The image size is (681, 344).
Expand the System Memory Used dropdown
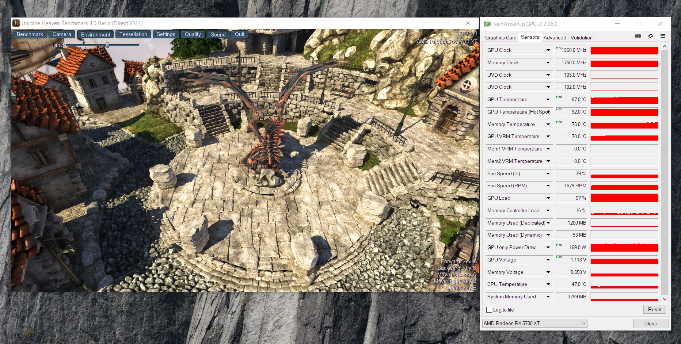click(x=548, y=297)
